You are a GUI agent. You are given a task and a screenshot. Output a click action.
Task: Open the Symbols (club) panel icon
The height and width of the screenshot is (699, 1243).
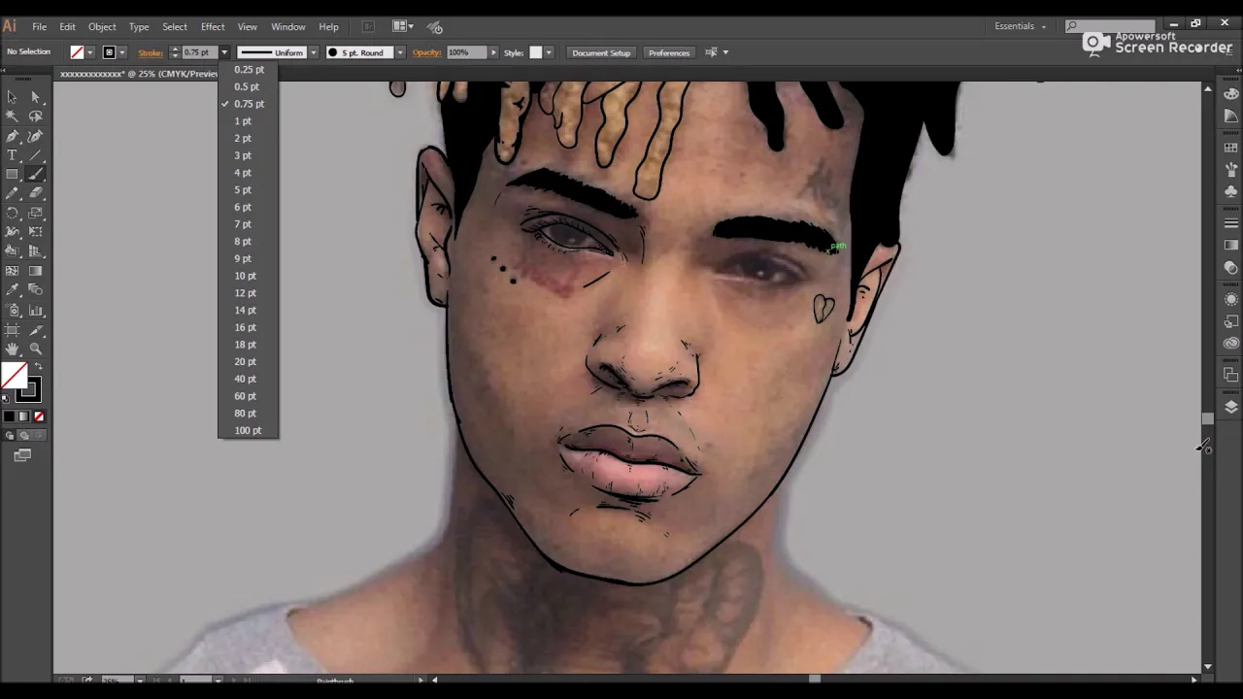pyautogui.click(x=1231, y=191)
